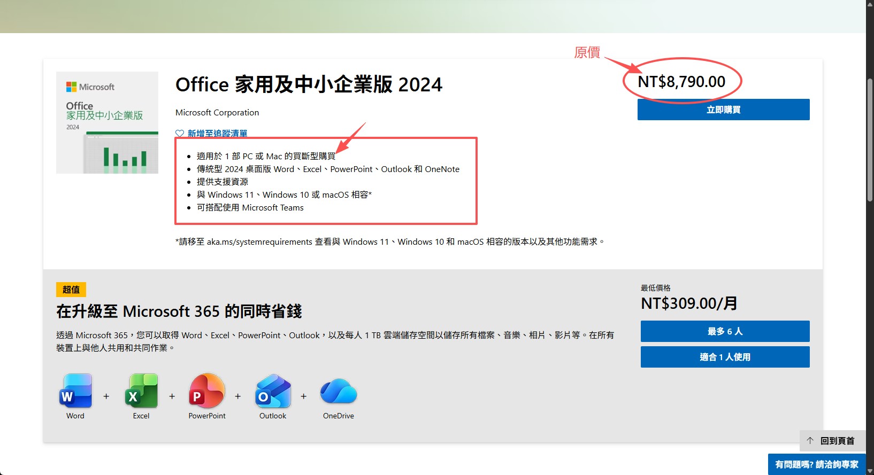
Task: Click the Excel label under its icon
Action: pos(141,416)
